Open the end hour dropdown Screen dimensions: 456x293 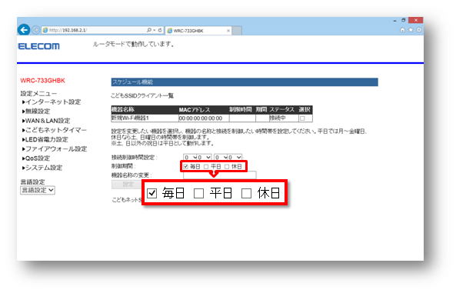point(221,158)
